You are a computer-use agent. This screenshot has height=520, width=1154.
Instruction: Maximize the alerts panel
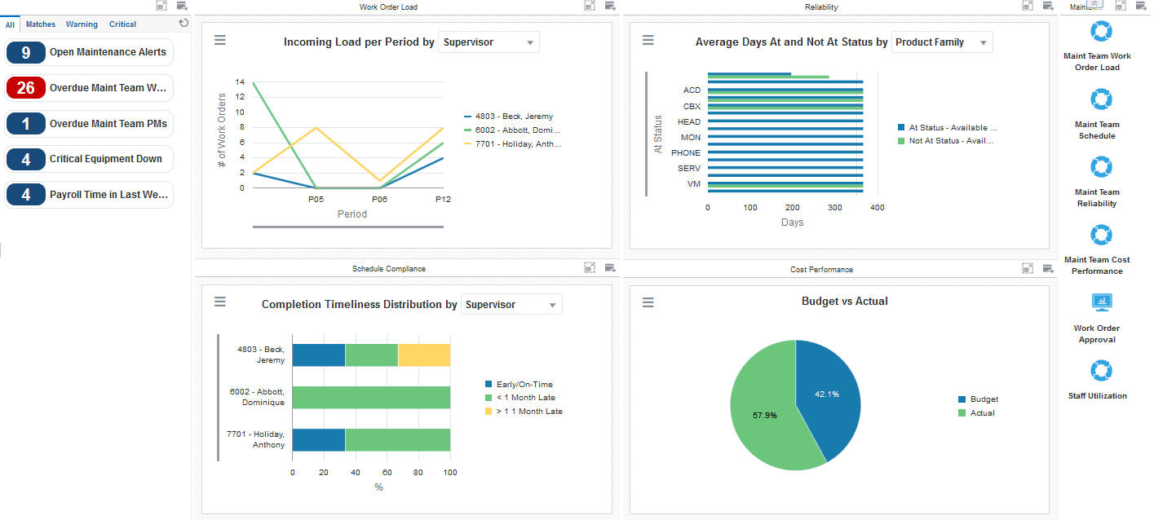click(161, 6)
